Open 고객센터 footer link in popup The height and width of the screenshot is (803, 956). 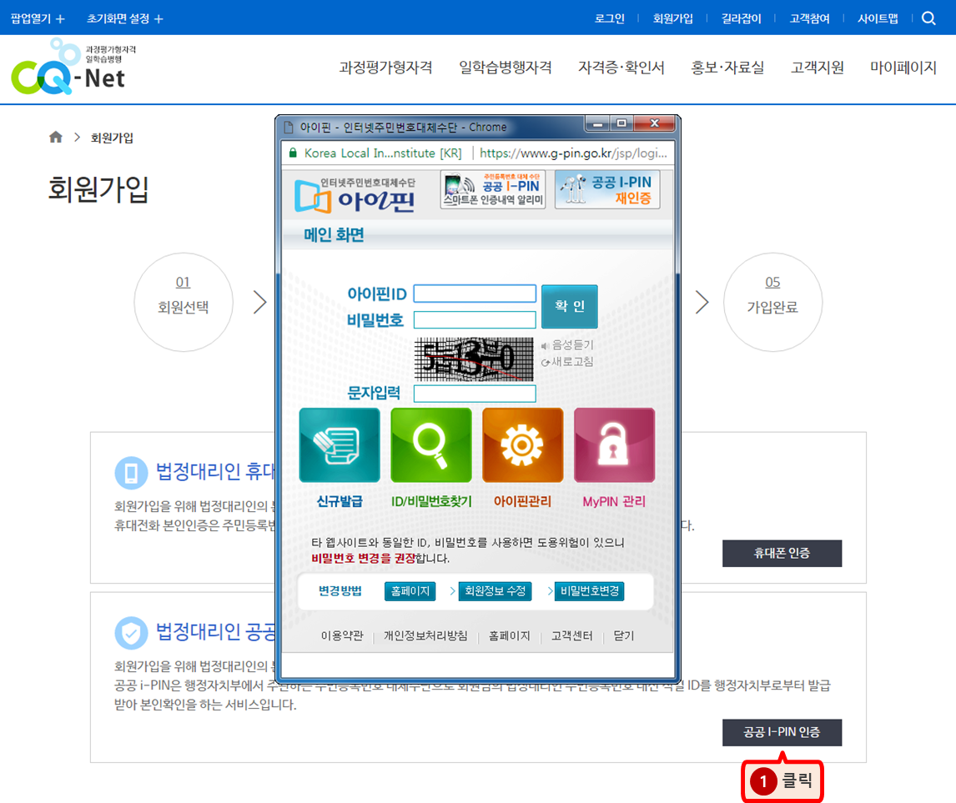[x=572, y=636]
